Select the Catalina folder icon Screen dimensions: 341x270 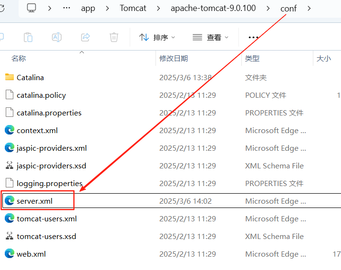(x=10, y=77)
